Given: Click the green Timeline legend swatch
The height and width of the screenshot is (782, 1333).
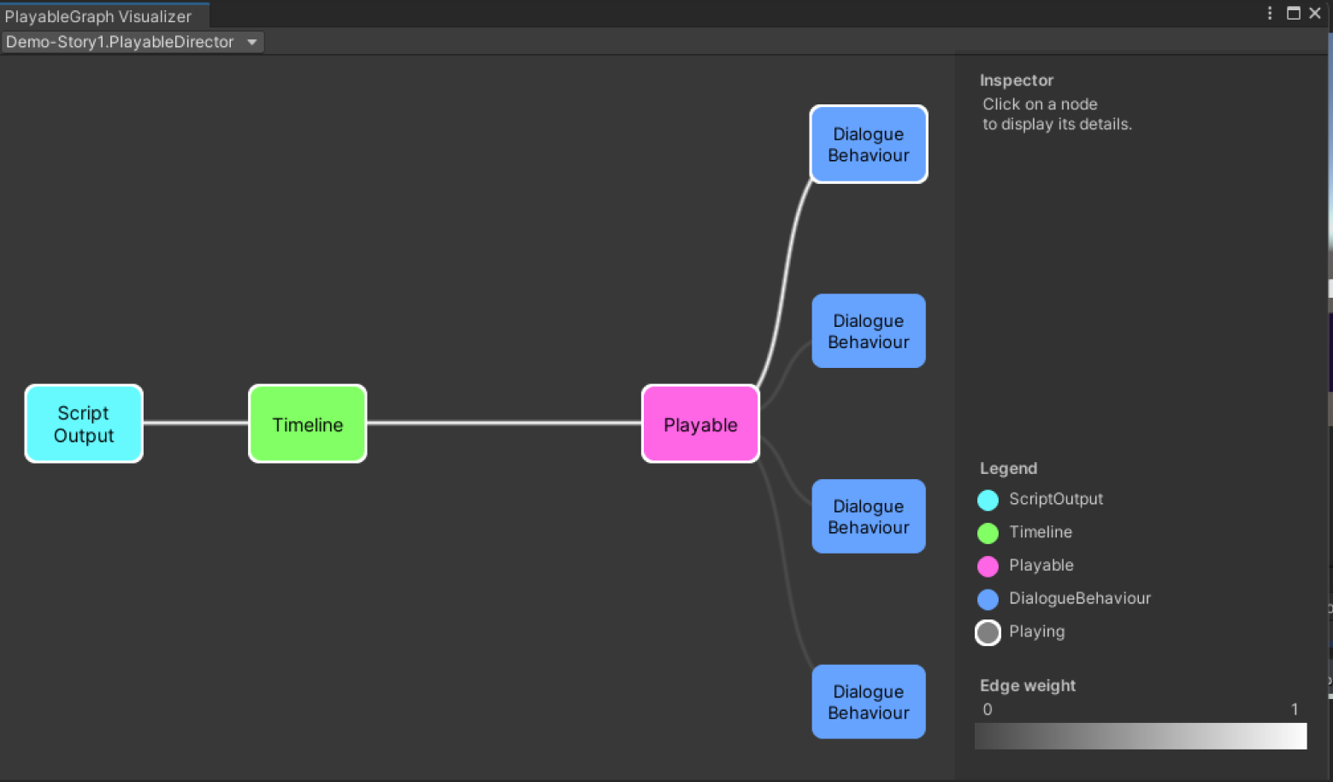Looking at the screenshot, I should pyautogui.click(x=988, y=533).
